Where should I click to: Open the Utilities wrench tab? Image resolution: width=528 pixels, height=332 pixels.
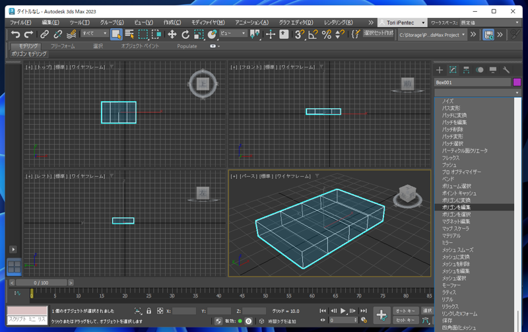coord(506,69)
